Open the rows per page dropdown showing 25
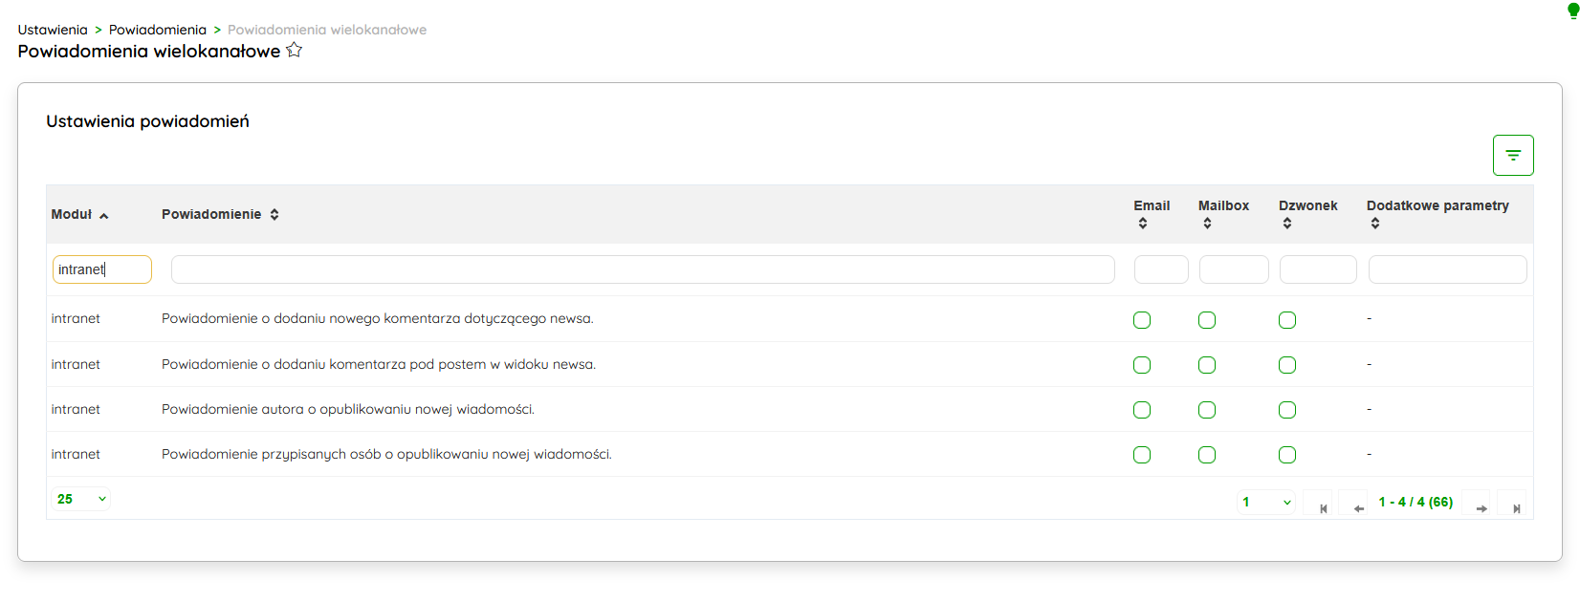1580x602 pixels. click(81, 499)
